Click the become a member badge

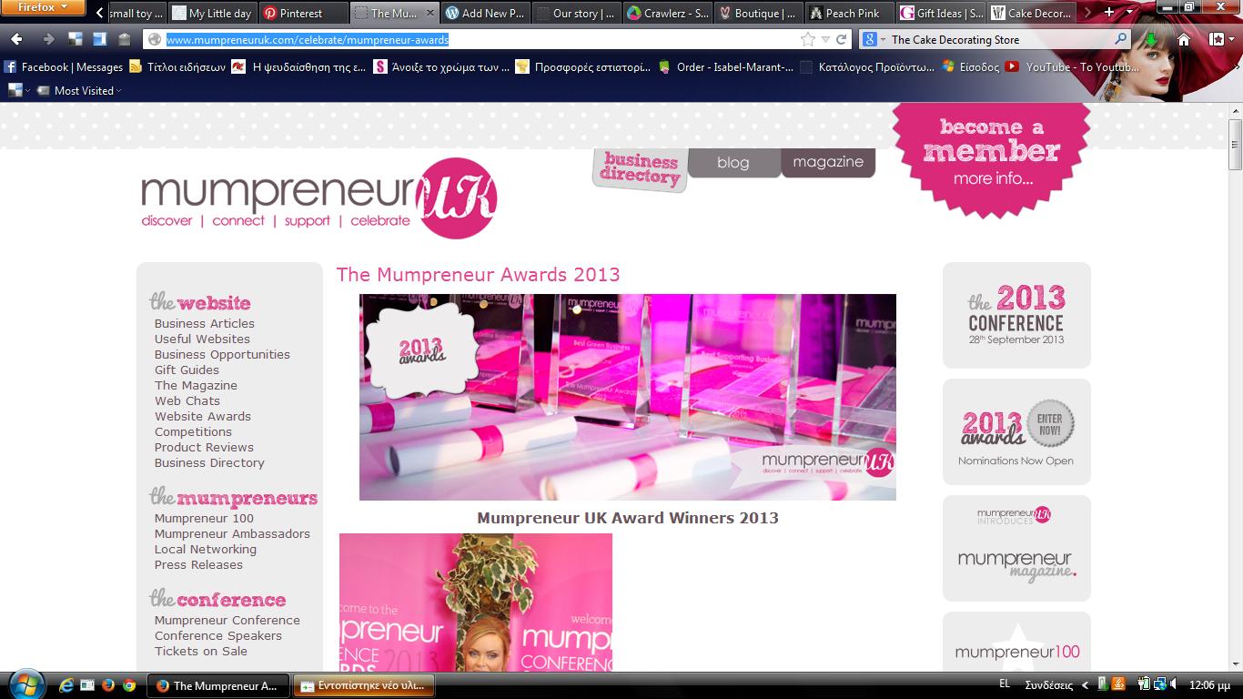991,155
